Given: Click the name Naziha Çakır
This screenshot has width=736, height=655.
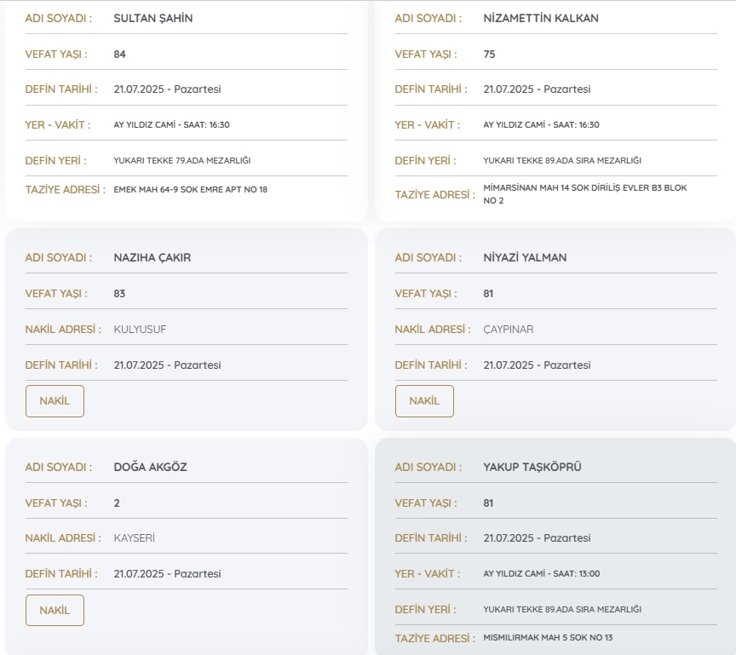Looking at the screenshot, I should click(152, 257).
